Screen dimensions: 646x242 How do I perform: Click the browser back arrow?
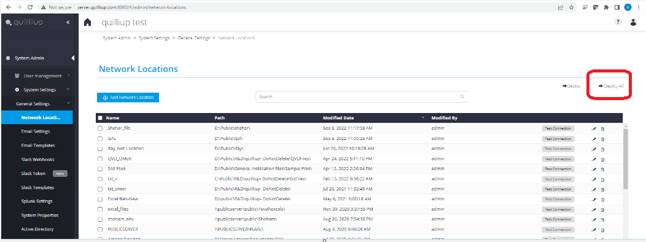9,7
